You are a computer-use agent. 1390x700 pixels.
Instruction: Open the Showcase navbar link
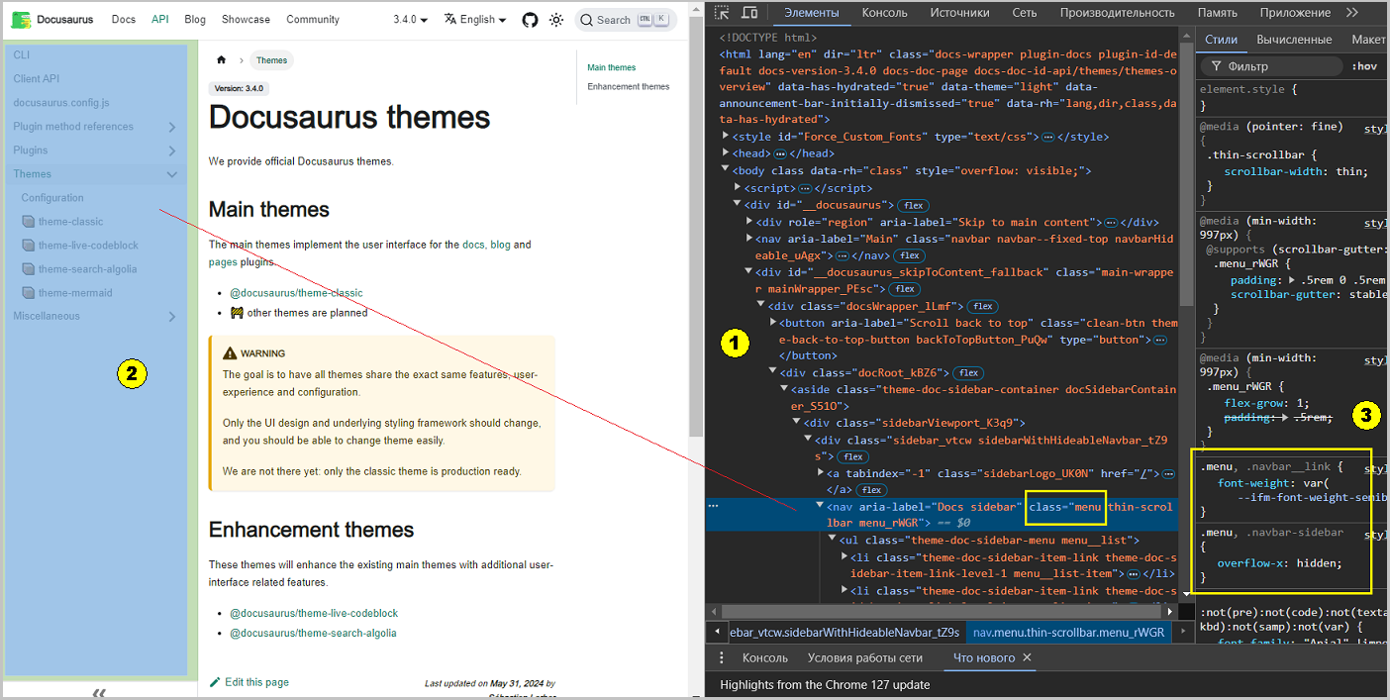click(246, 20)
